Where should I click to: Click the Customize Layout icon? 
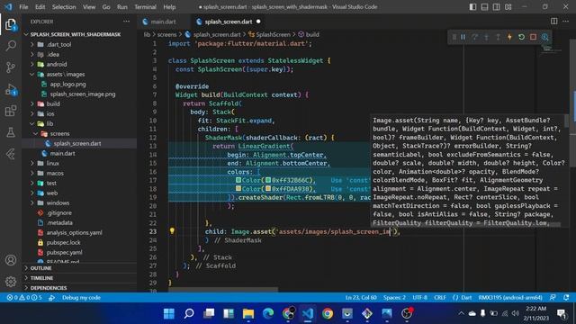pos(508,6)
